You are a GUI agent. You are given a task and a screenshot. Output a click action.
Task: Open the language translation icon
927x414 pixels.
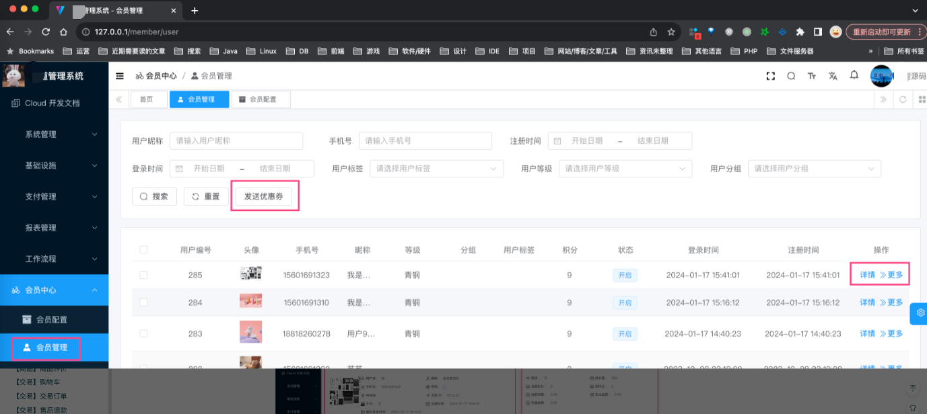[x=833, y=76]
